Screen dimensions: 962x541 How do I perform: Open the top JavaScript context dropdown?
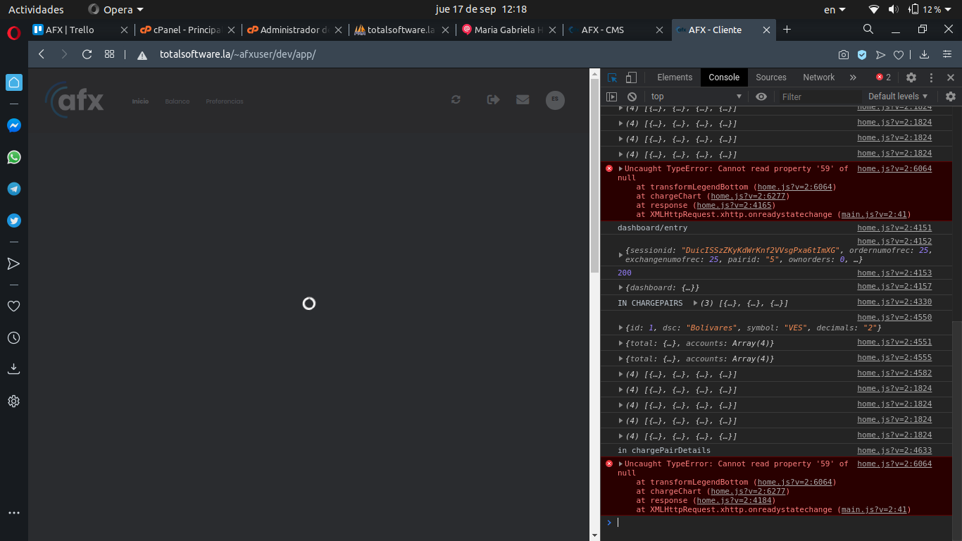[696, 97]
